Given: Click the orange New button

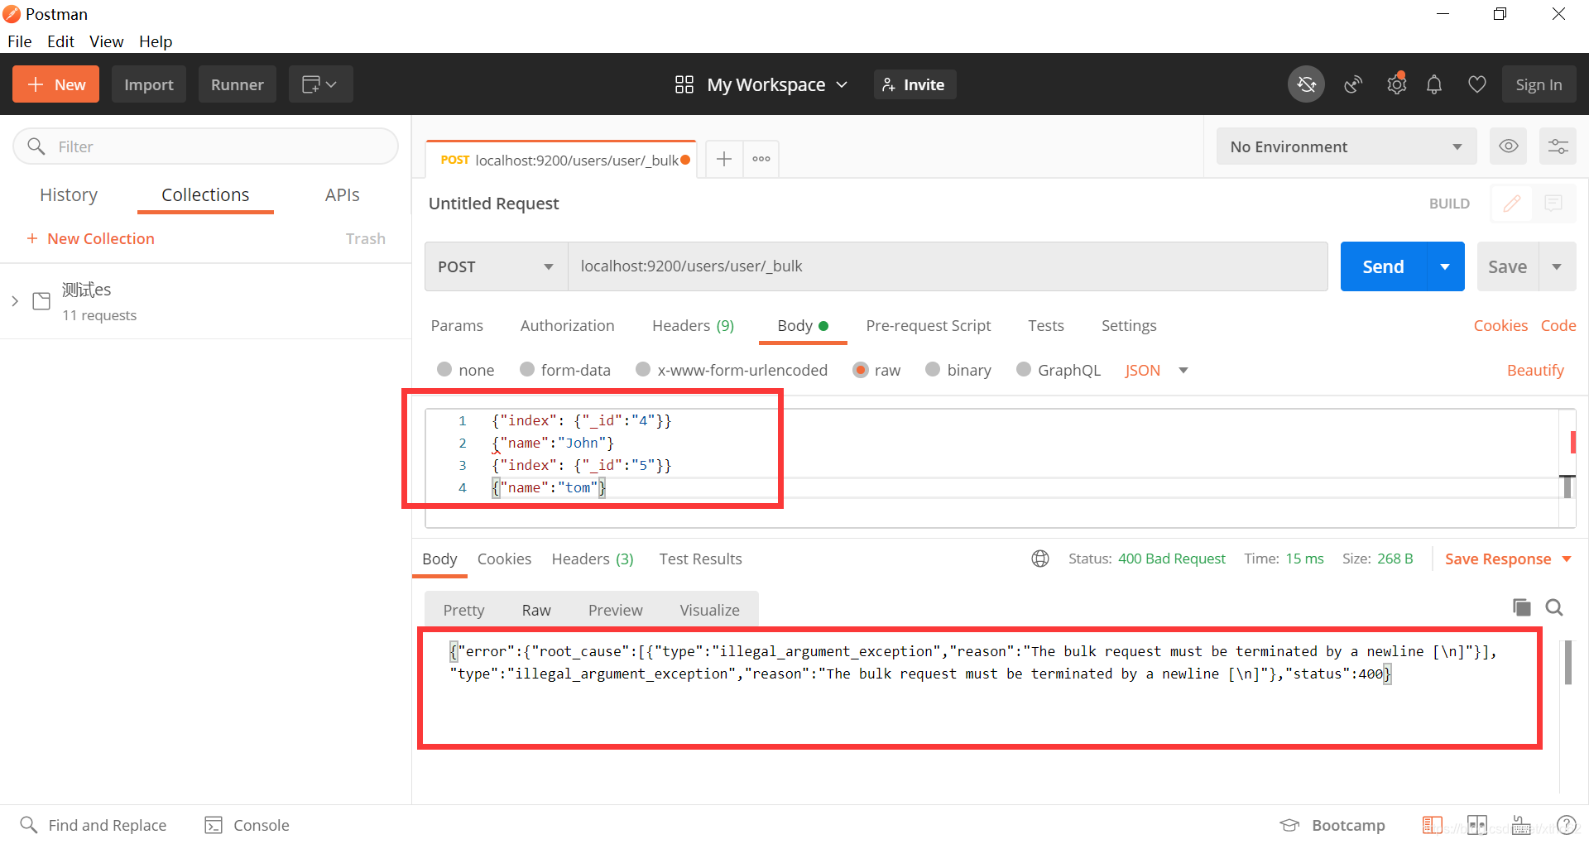Looking at the screenshot, I should coord(55,84).
